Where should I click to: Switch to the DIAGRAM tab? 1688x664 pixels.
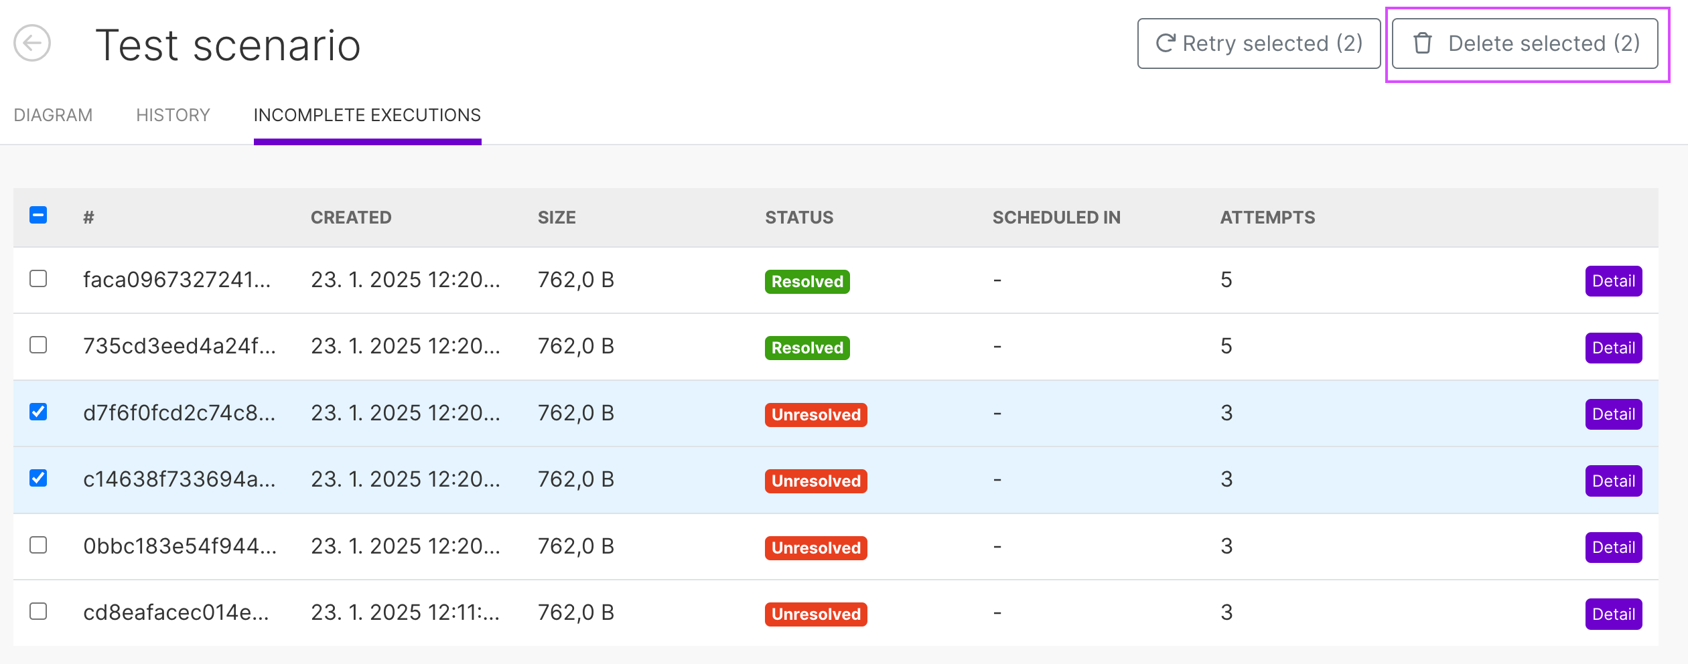[x=53, y=115]
